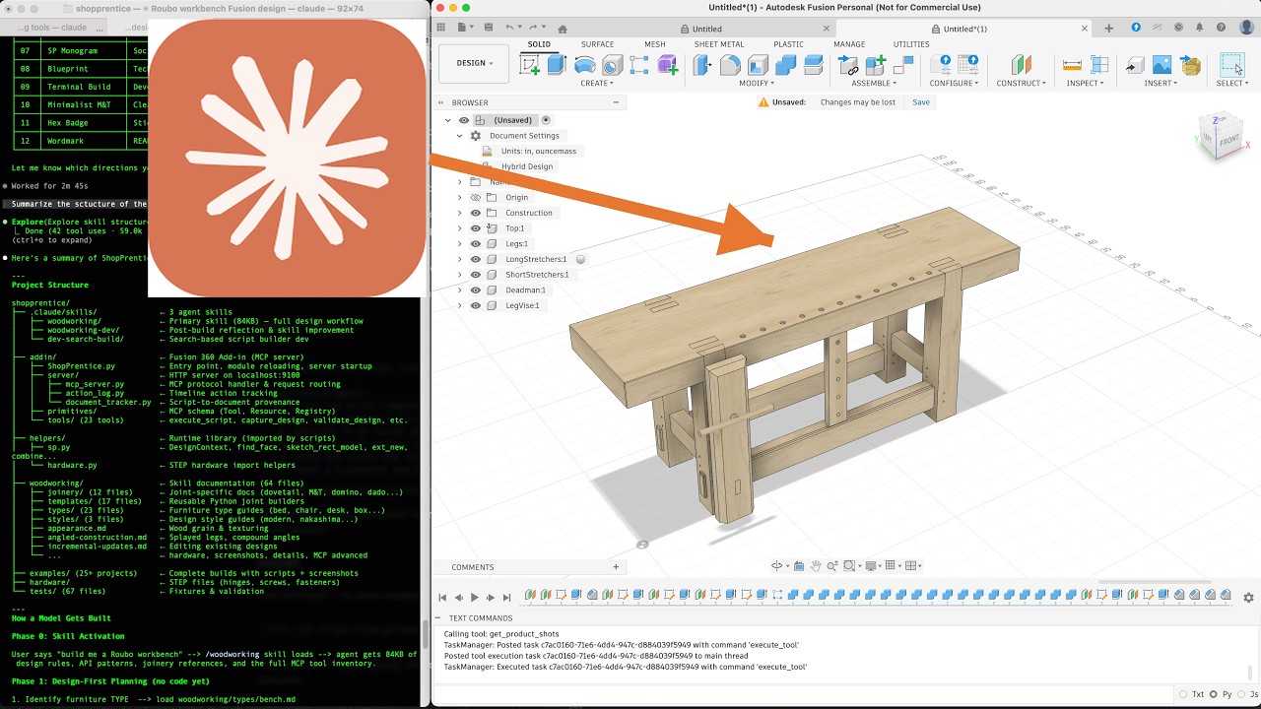Screen dimensions: 1261x709
Task: Open the DESIGN workspace dropdown
Action: (475, 63)
